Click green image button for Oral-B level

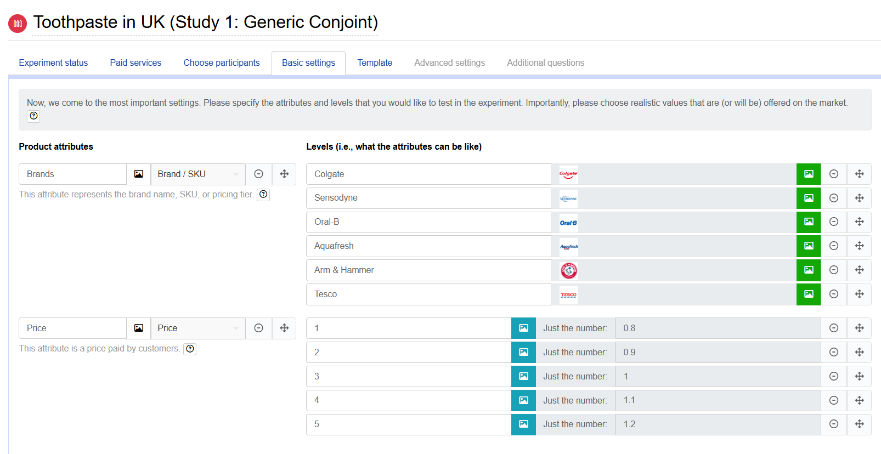(809, 222)
